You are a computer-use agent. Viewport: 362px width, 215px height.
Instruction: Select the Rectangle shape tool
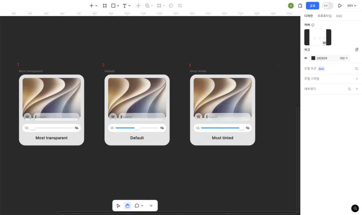(113, 5)
